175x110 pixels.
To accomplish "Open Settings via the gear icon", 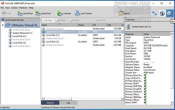I will tap(170, 13).
